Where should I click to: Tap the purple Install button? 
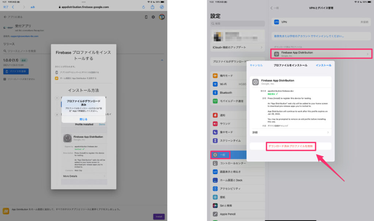tap(159, 217)
